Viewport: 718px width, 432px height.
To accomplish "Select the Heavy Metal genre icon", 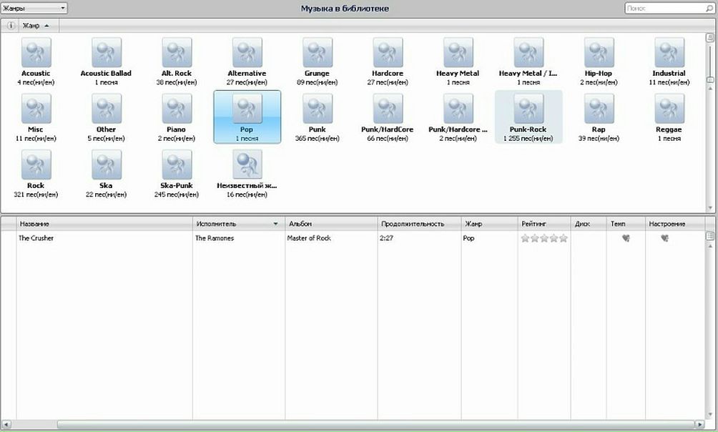I will [458, 54].
